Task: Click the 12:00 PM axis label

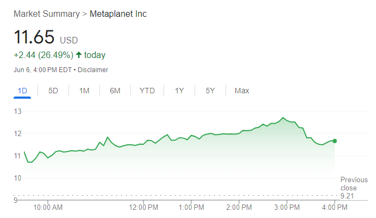Action: [x=144, y=207]
